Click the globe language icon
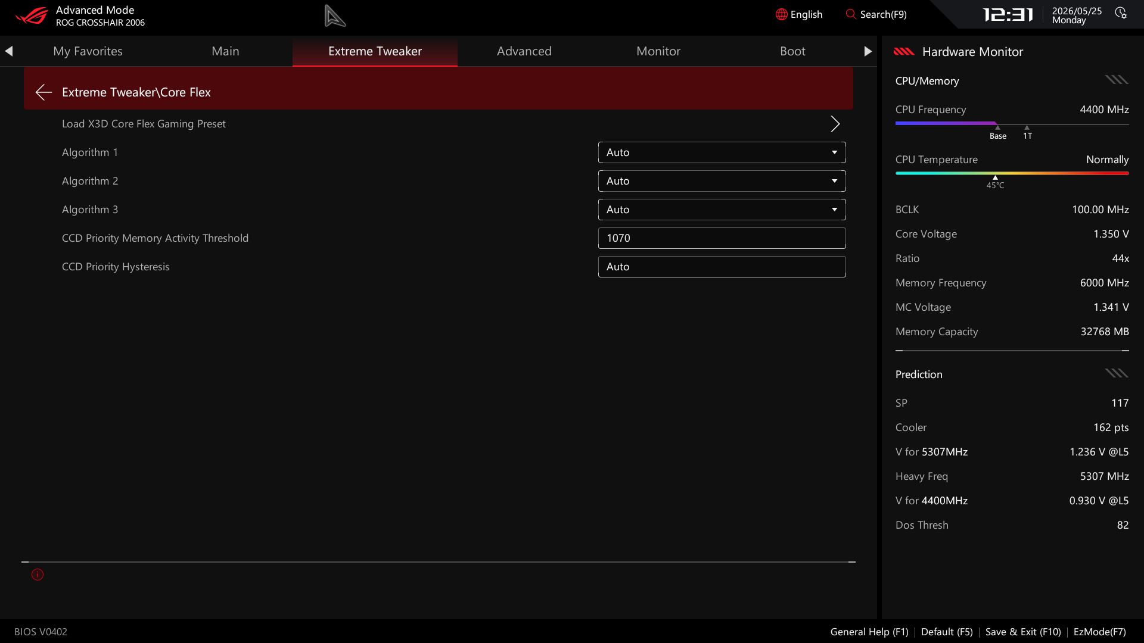 pyautogui.click(x=781, y=14)
